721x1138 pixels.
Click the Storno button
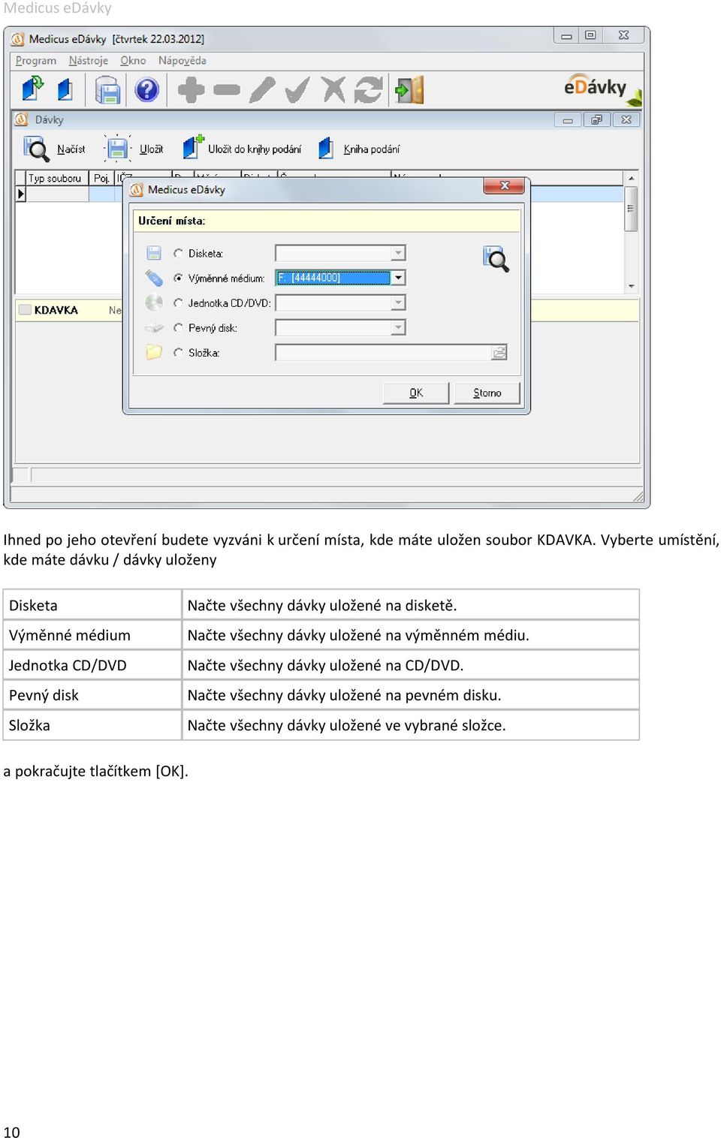pos(487,393)
